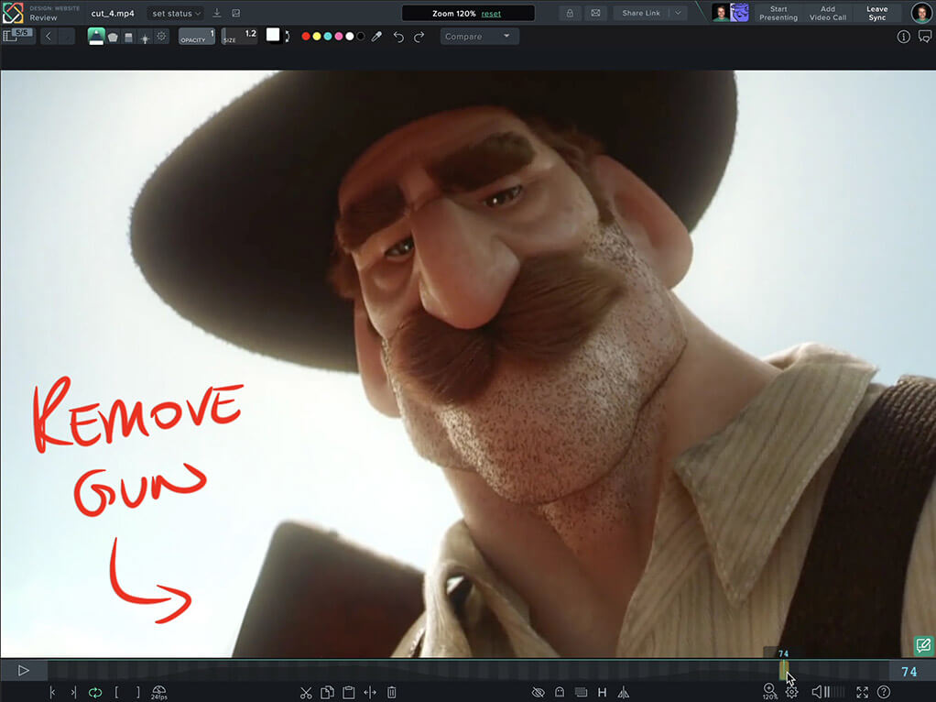Select the small white color dot
This screenshot has height=702, width=936.
click(x=350, y=37)
